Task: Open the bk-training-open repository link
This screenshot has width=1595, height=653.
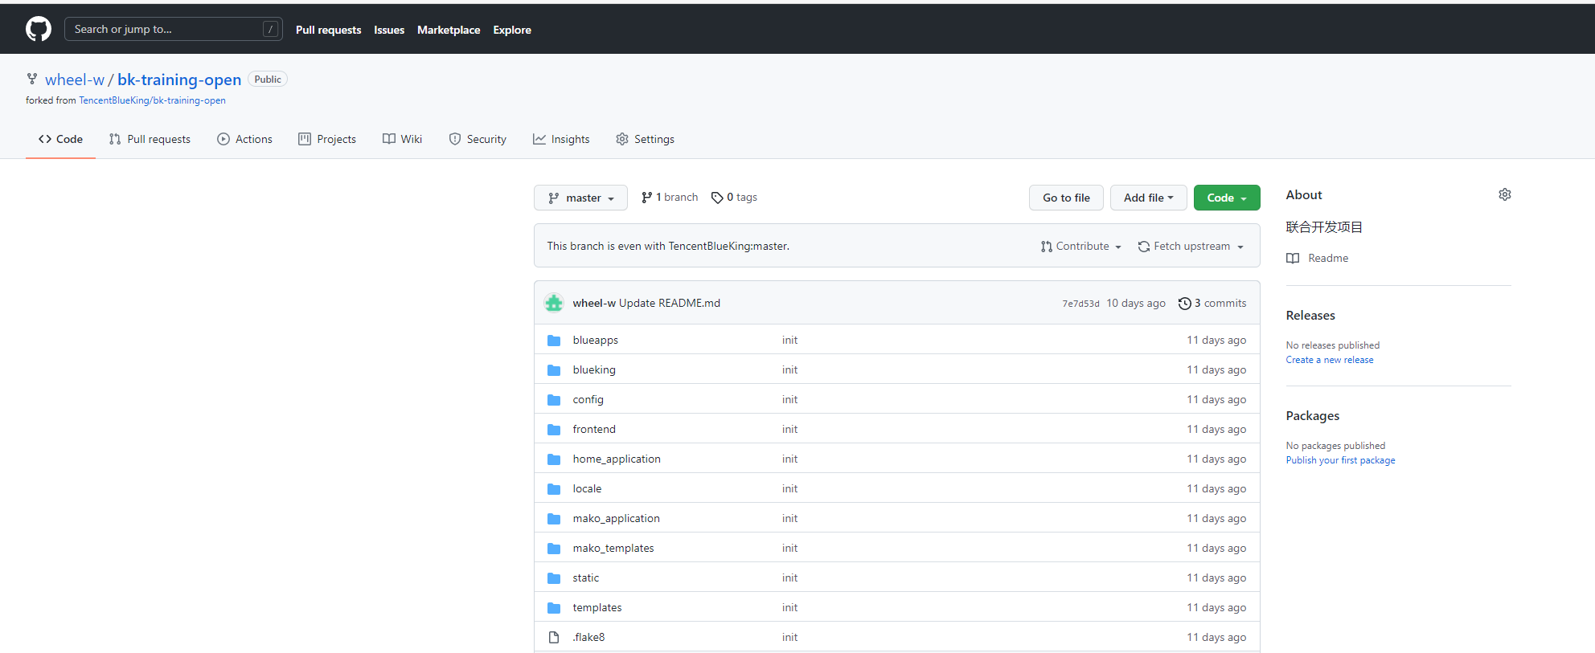Action: tap(179, 80)
